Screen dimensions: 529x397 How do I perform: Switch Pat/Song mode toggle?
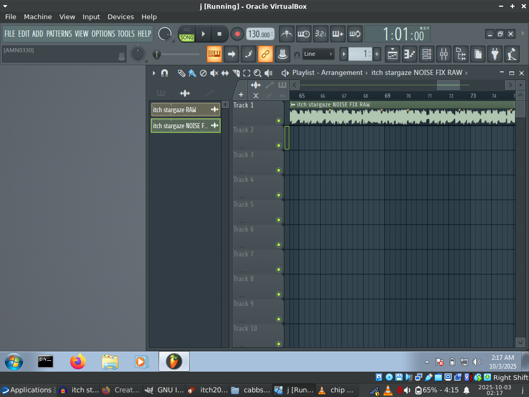tap(186, 34)
